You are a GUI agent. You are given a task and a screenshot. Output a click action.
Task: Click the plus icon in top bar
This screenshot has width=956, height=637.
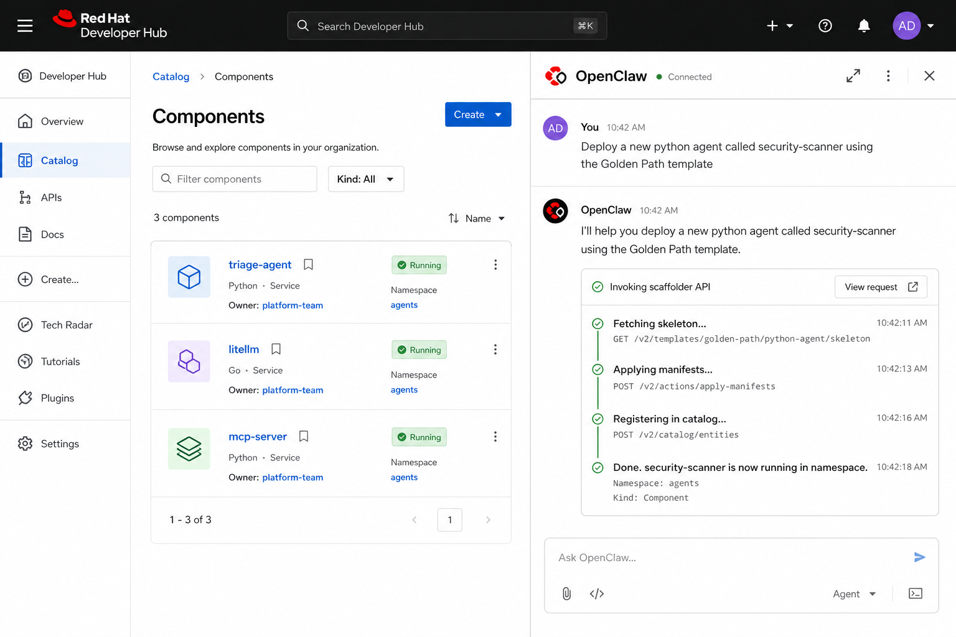772,26
